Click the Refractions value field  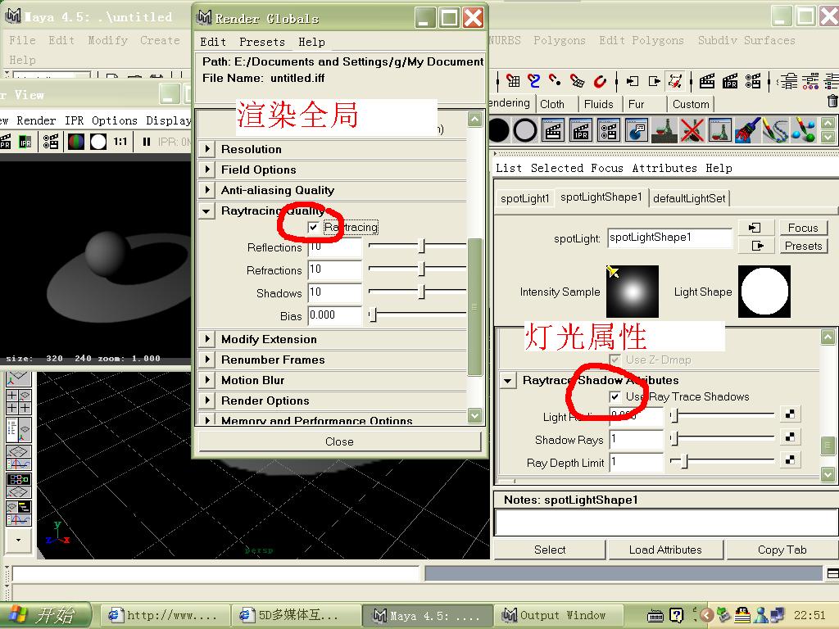tap(335, 269)
